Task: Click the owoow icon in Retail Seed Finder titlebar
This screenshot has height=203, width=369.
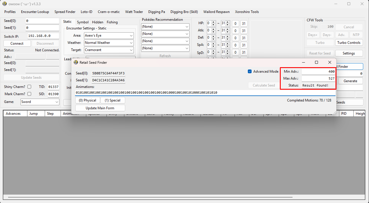Action: click(76, 62)
